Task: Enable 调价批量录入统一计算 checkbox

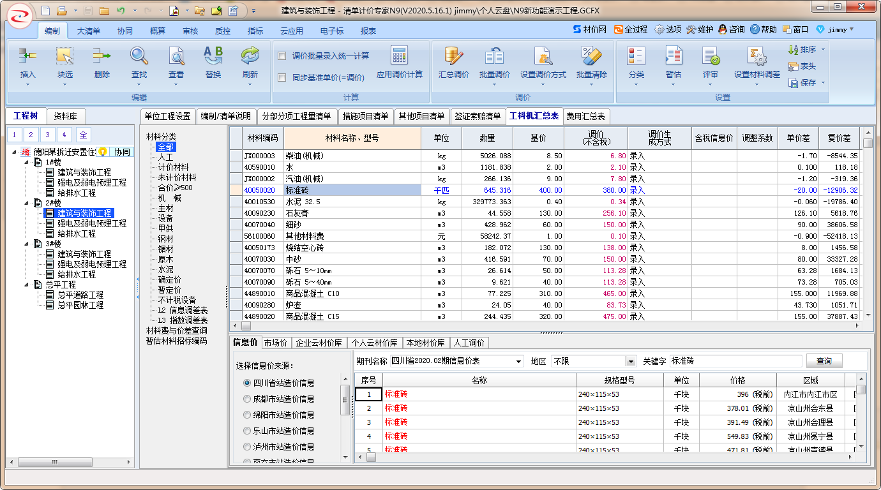Action: click(282, 56)
